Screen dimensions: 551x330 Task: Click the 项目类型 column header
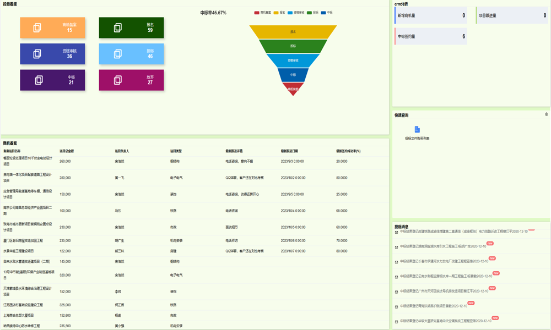(x=176, y=151)
